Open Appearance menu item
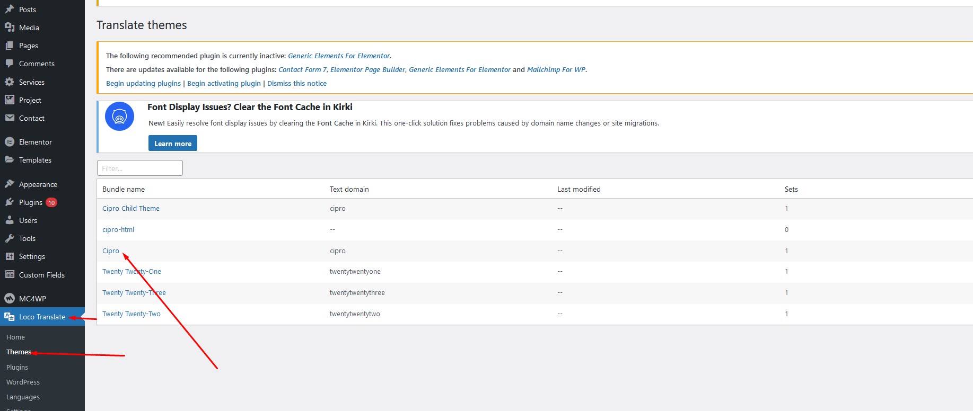This screenshot has height=411, width=973. click(x=38, y=184)
